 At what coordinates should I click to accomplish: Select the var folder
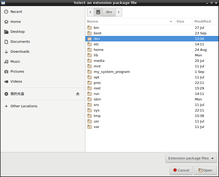point(152,127)
